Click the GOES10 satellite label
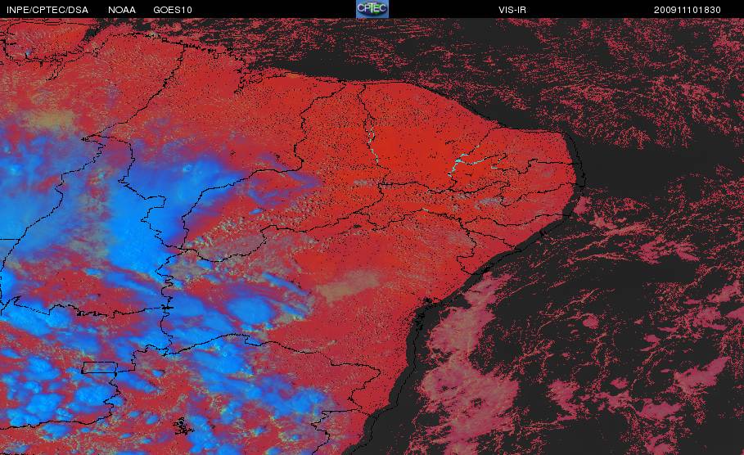This screenshot has height=455, width=744. pos(173,10)
